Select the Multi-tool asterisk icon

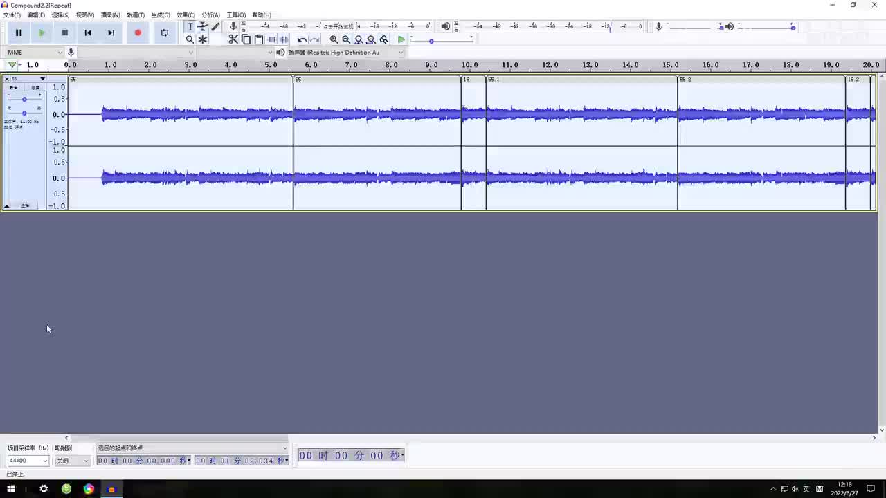point(203,39)
